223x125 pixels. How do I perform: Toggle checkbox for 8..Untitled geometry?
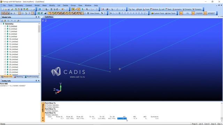point(5,34)
